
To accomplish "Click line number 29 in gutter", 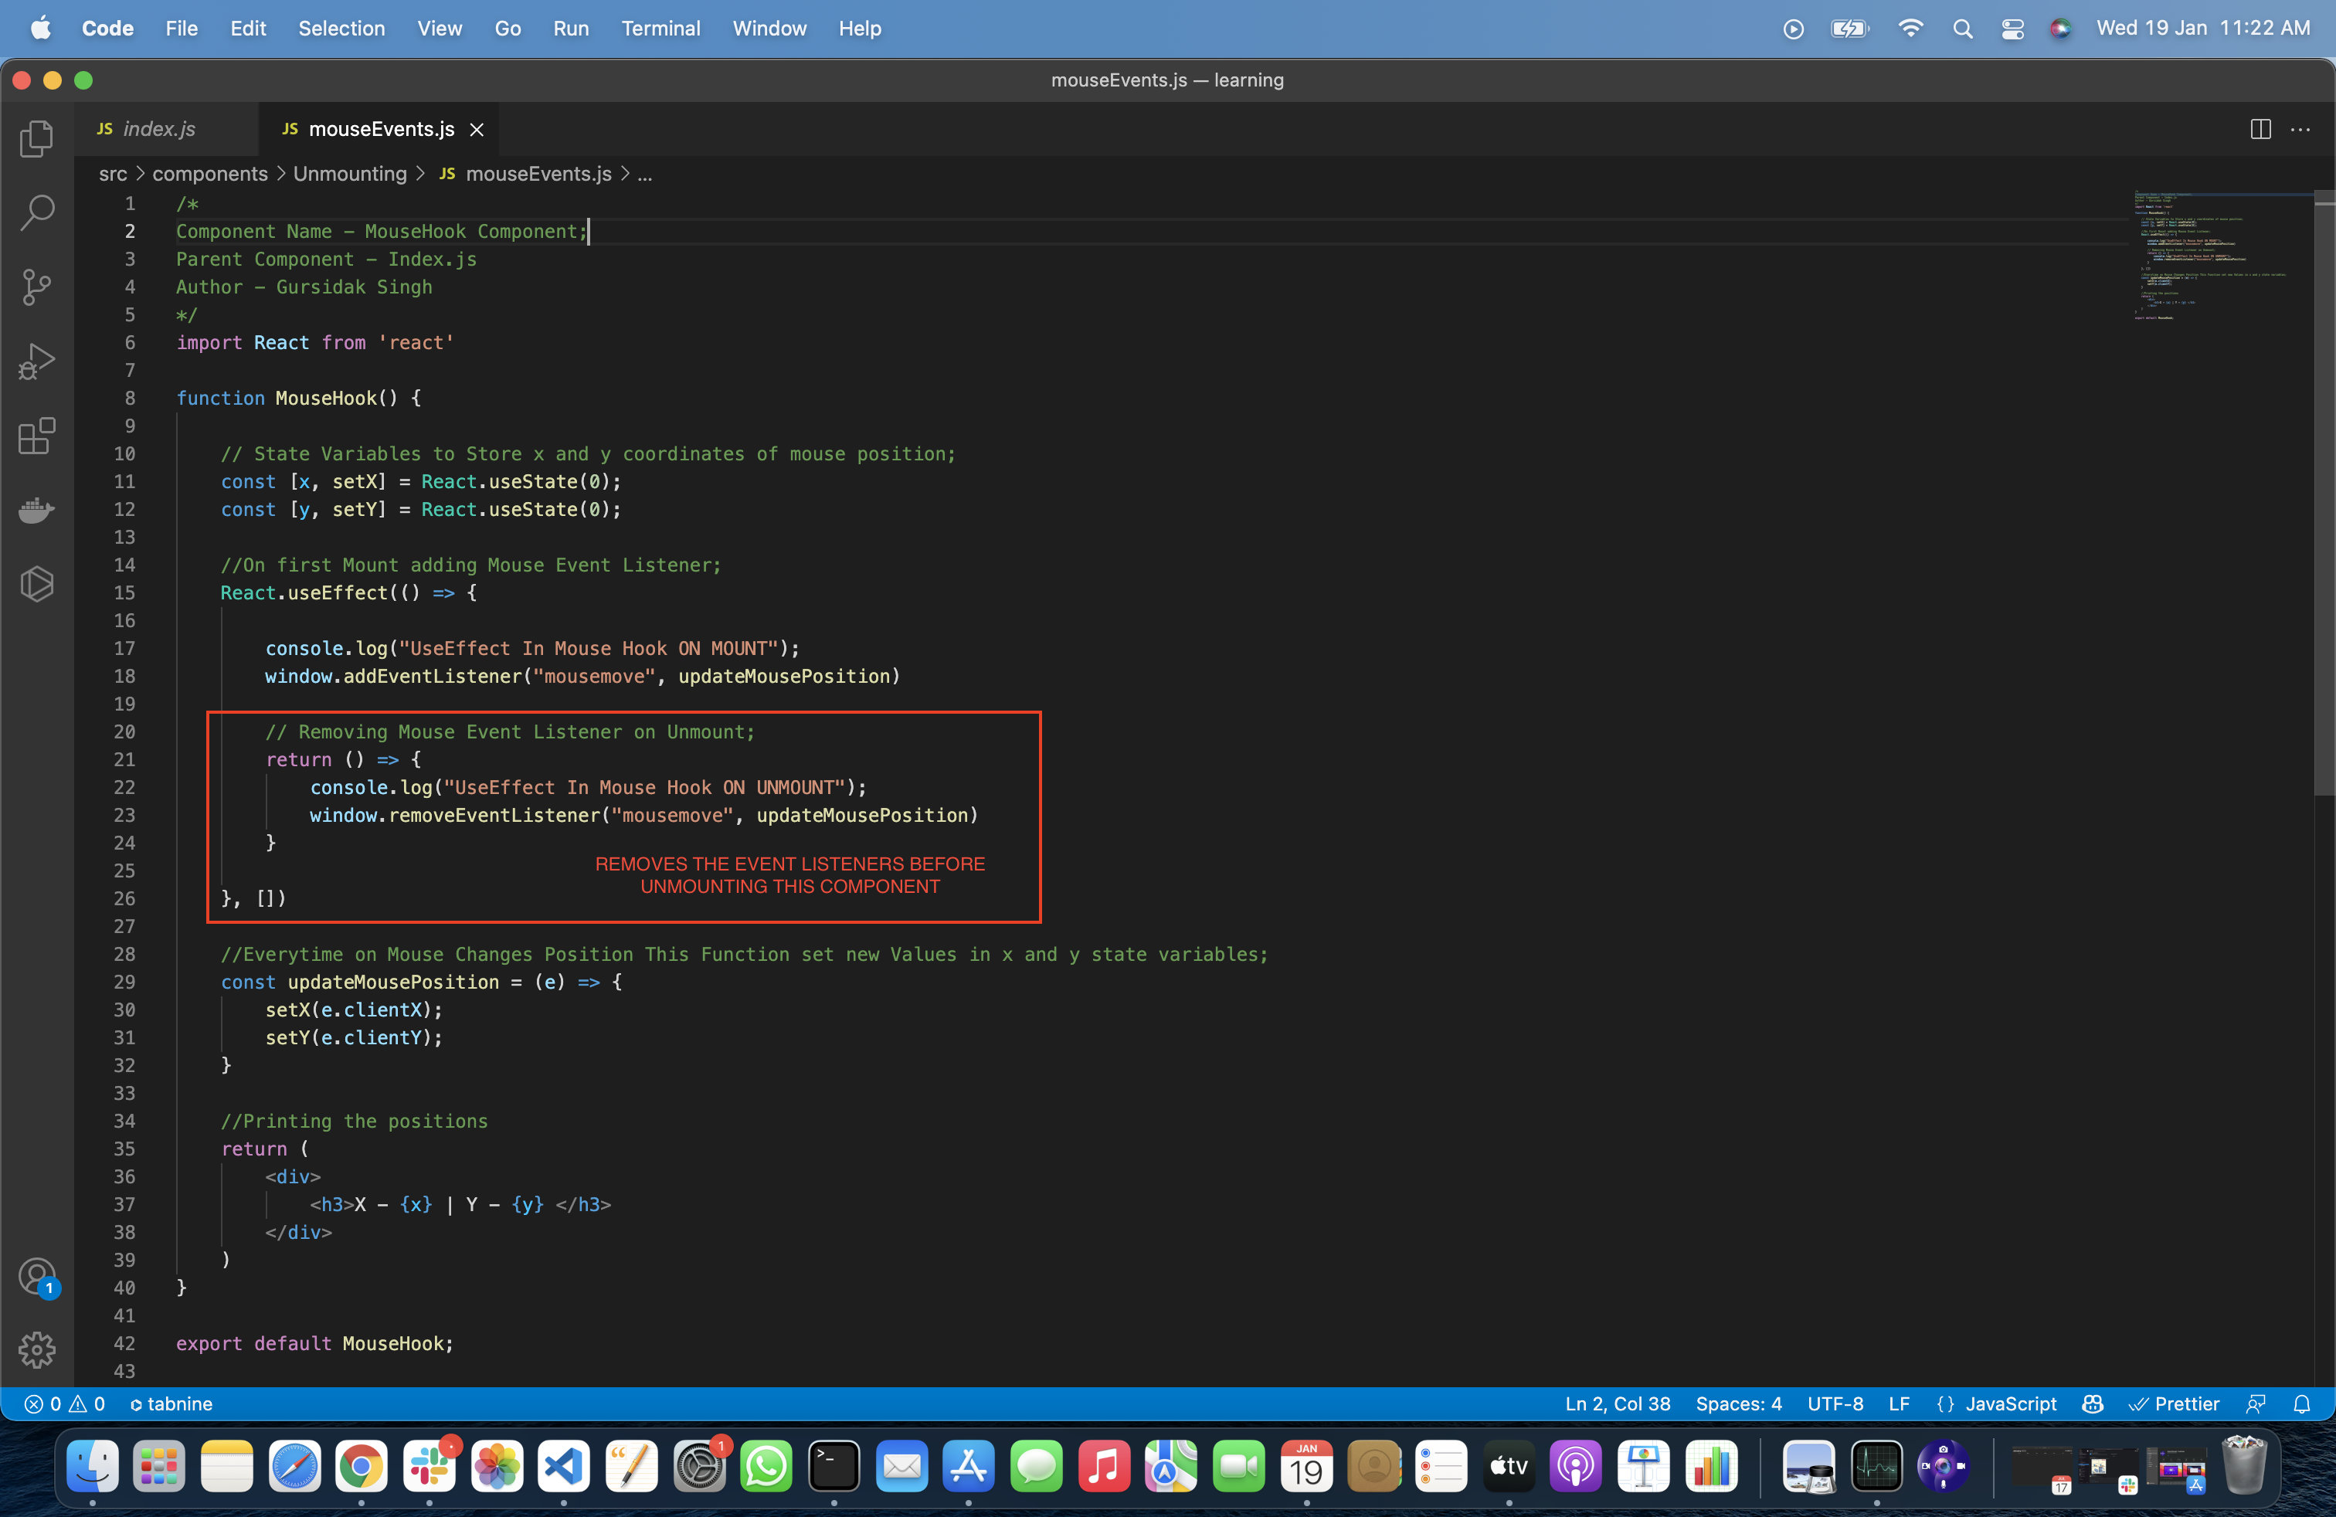I will pyautogui.click(x=124, y=982).
